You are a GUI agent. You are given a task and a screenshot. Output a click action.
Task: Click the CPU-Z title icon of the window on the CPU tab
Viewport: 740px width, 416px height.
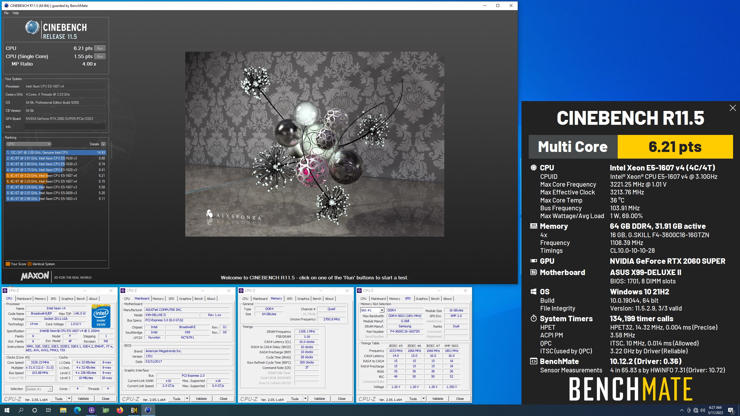[5, 291]
